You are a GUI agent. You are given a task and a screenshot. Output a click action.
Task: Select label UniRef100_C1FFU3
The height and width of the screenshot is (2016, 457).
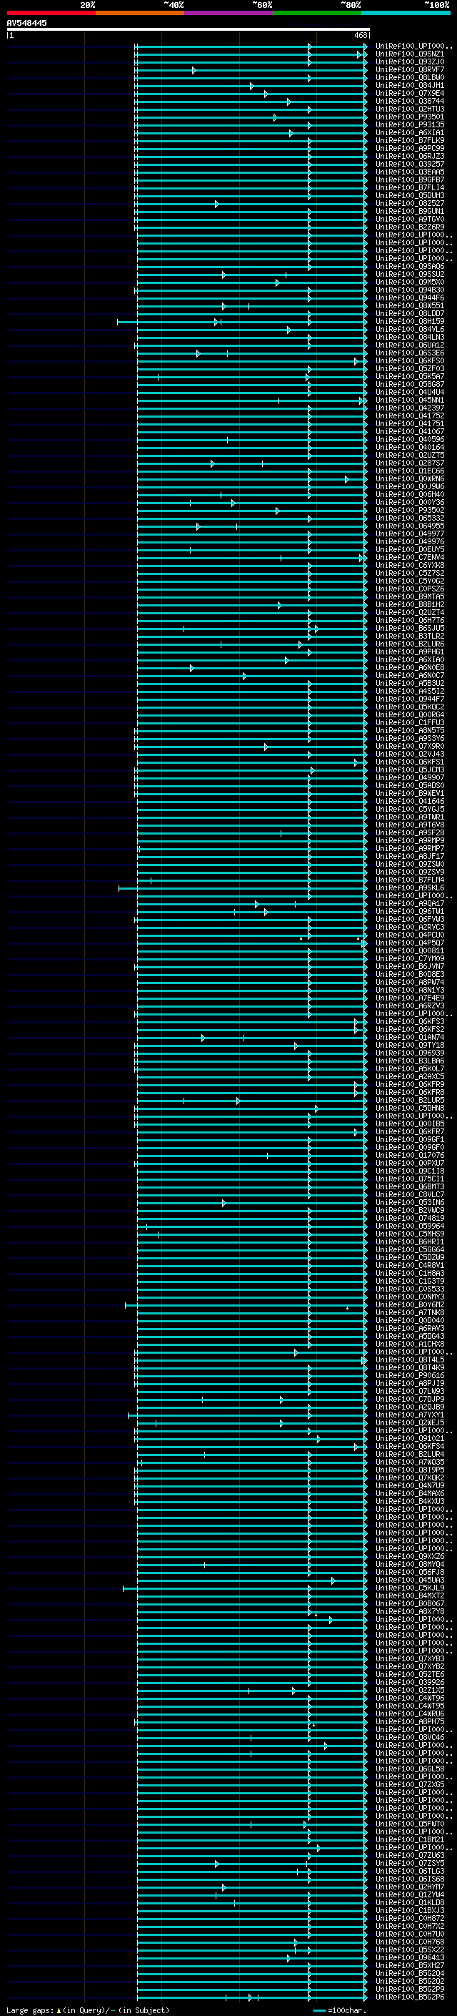[x=410, y=722]
